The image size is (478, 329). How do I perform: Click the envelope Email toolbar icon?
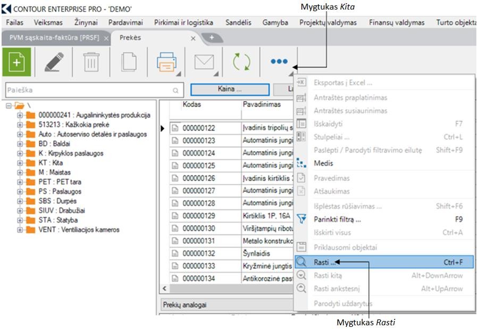[204, 62]
